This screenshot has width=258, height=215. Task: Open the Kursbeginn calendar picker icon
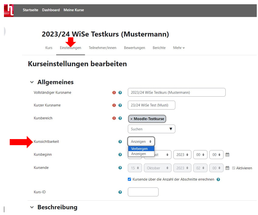click(x=227, y=155)
